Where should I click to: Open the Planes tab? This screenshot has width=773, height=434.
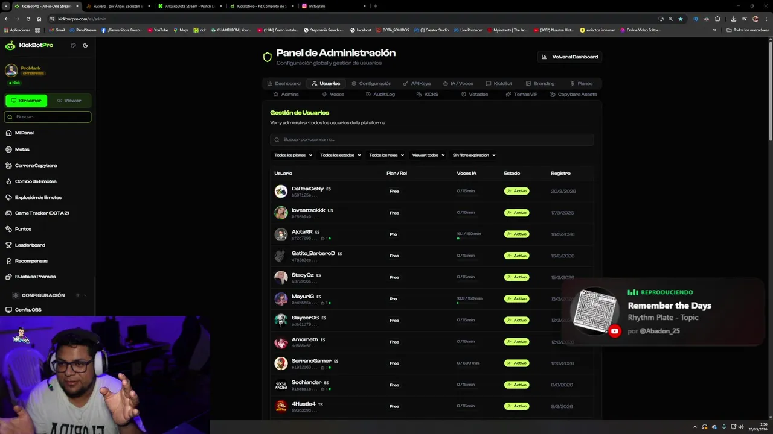[x=581, y=83]
